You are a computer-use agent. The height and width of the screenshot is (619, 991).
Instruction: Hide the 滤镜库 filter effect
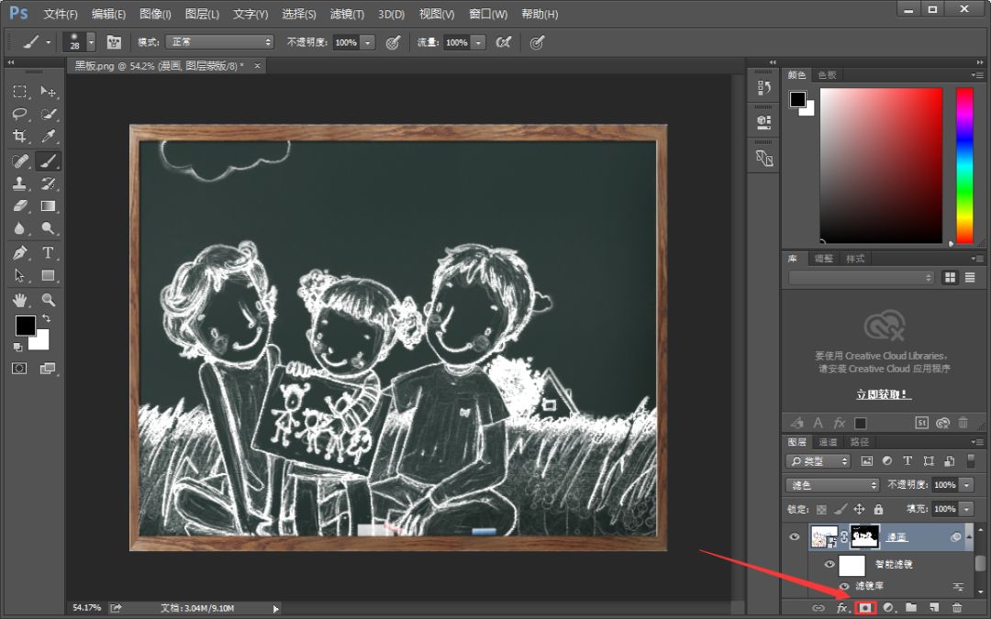844,586
